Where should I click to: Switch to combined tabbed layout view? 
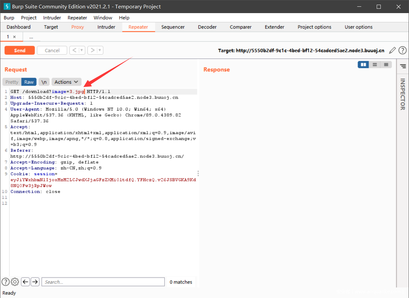[386, 65]
